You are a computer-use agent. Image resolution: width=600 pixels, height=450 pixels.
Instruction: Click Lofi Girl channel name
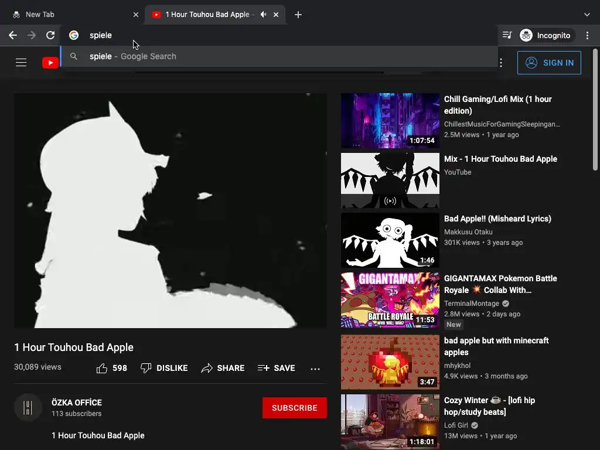[x=456, y=425]
